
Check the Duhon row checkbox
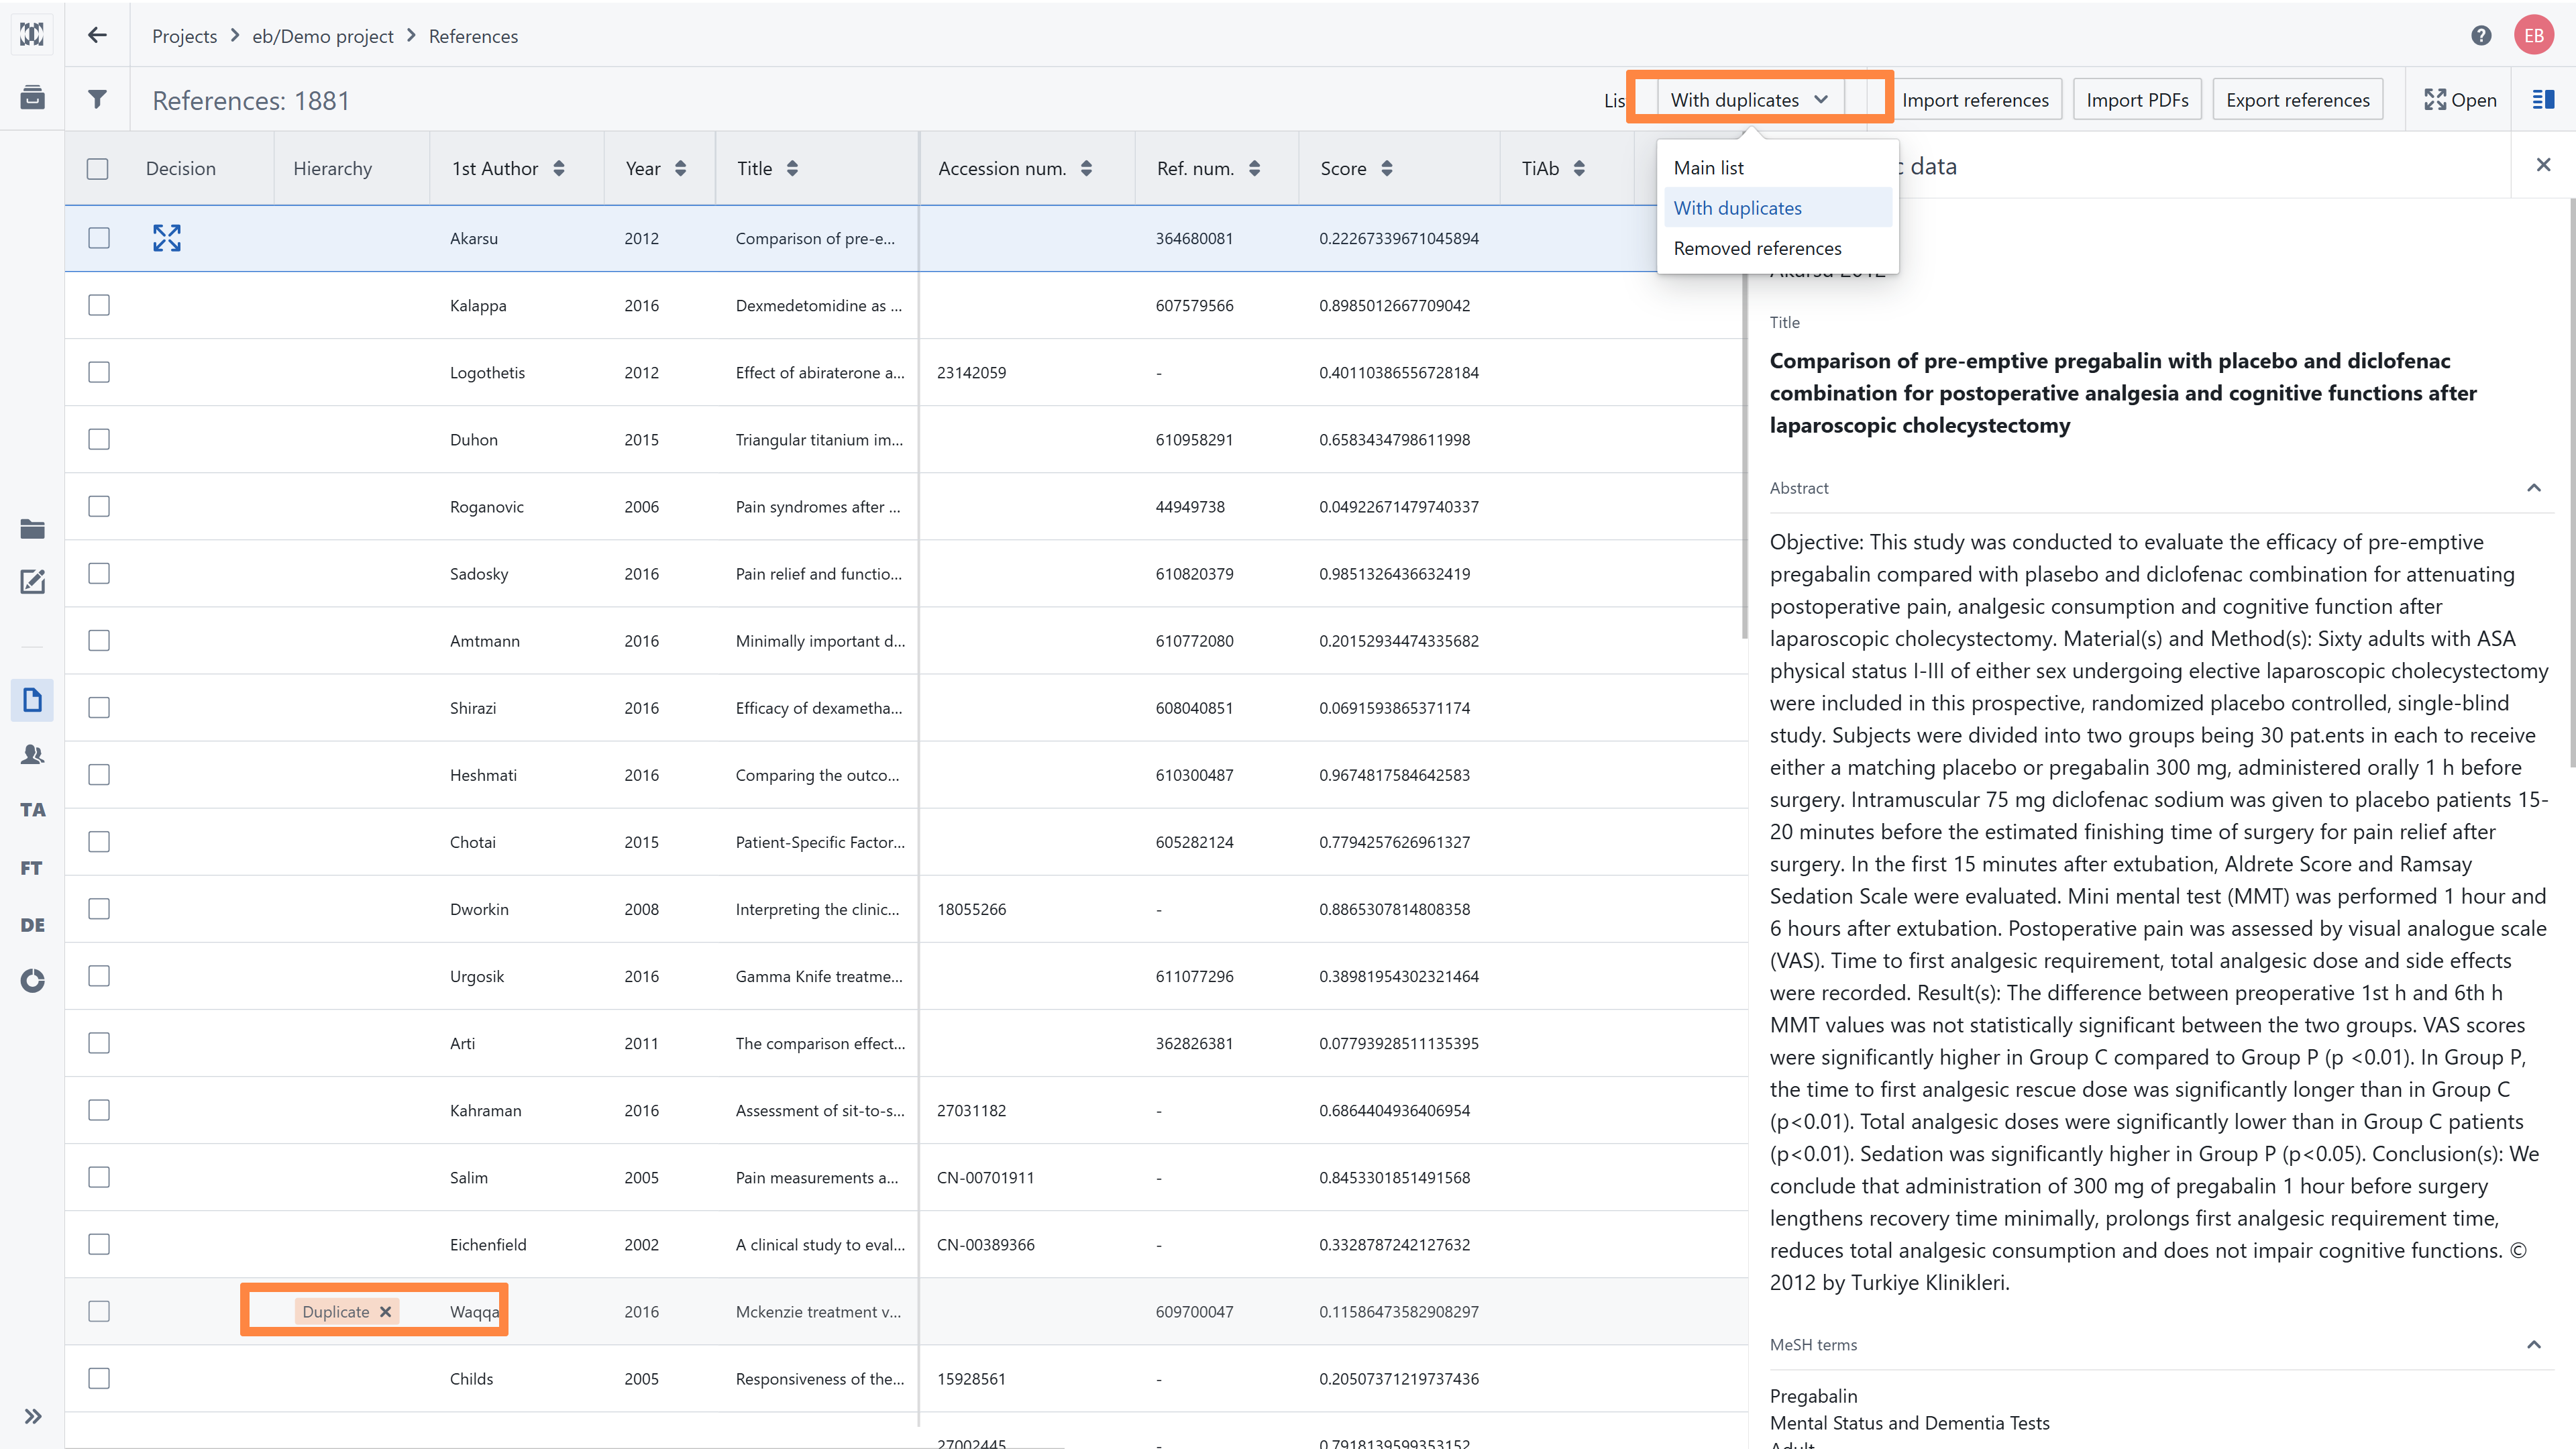coord(99,439)
